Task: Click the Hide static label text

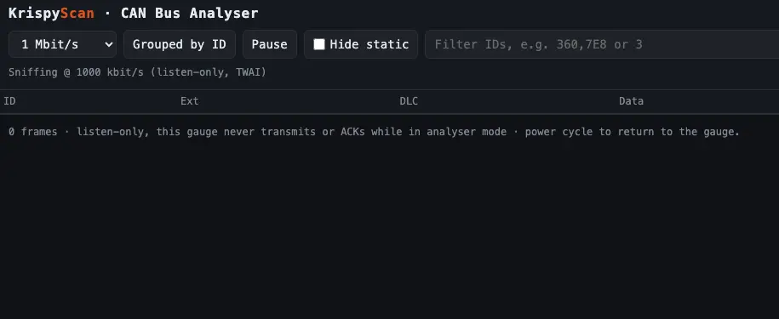Action: coord(369,44)
